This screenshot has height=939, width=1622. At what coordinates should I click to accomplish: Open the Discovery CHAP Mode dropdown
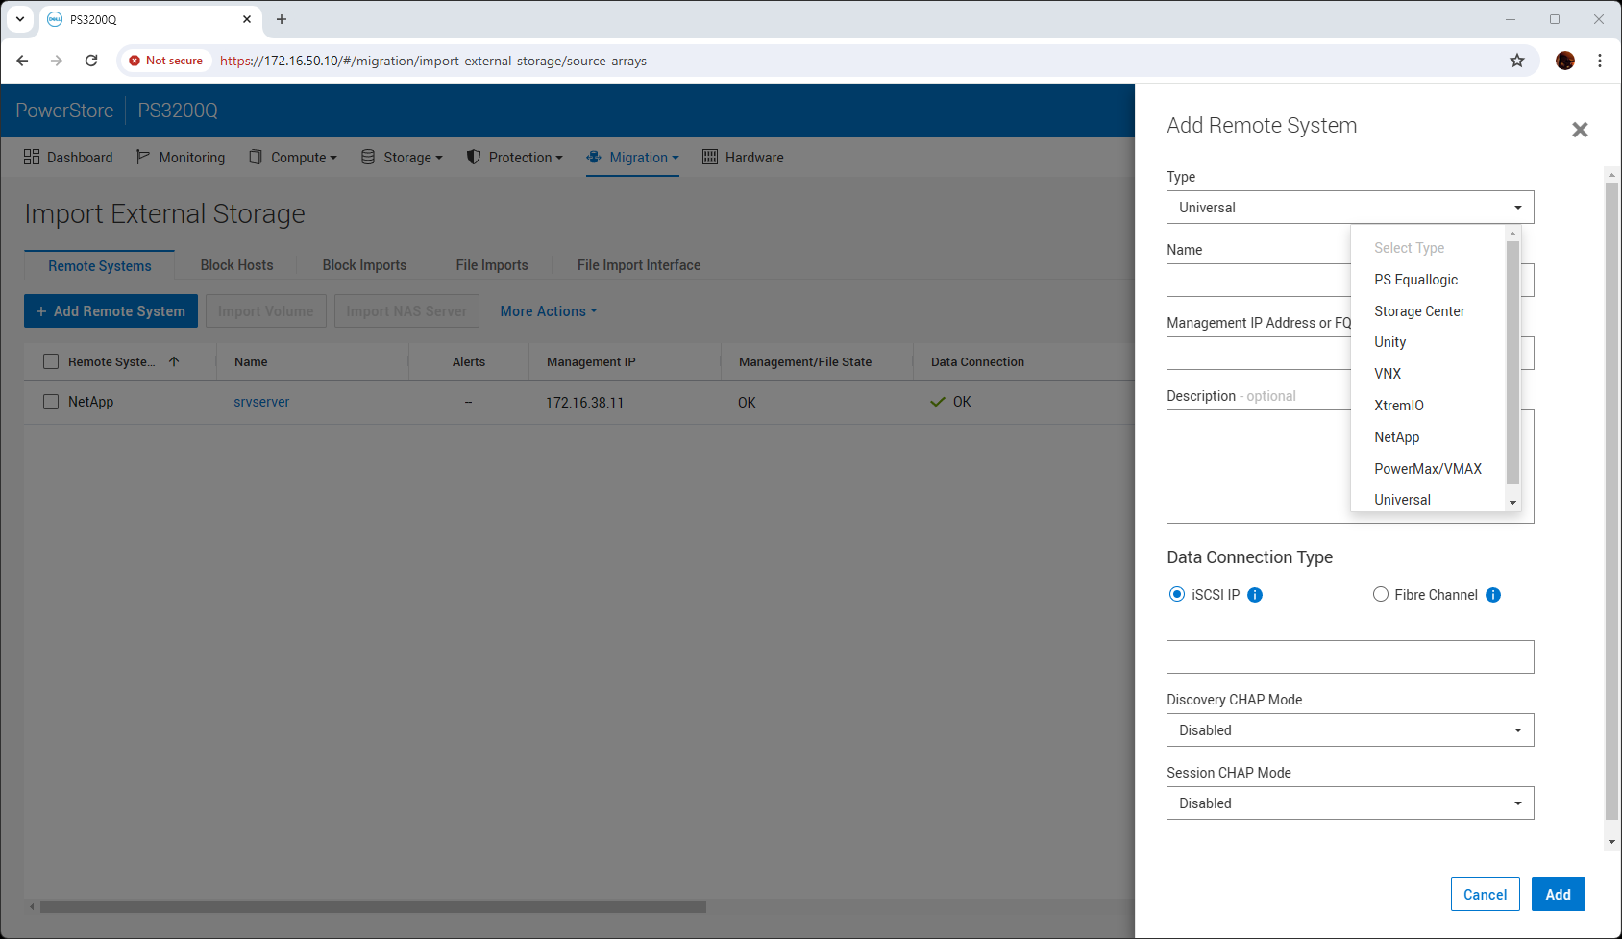(1350, 730)
